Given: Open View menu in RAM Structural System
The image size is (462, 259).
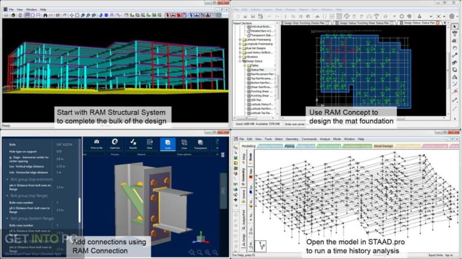Looking at the screenshot, I should [x=20, y=10].
